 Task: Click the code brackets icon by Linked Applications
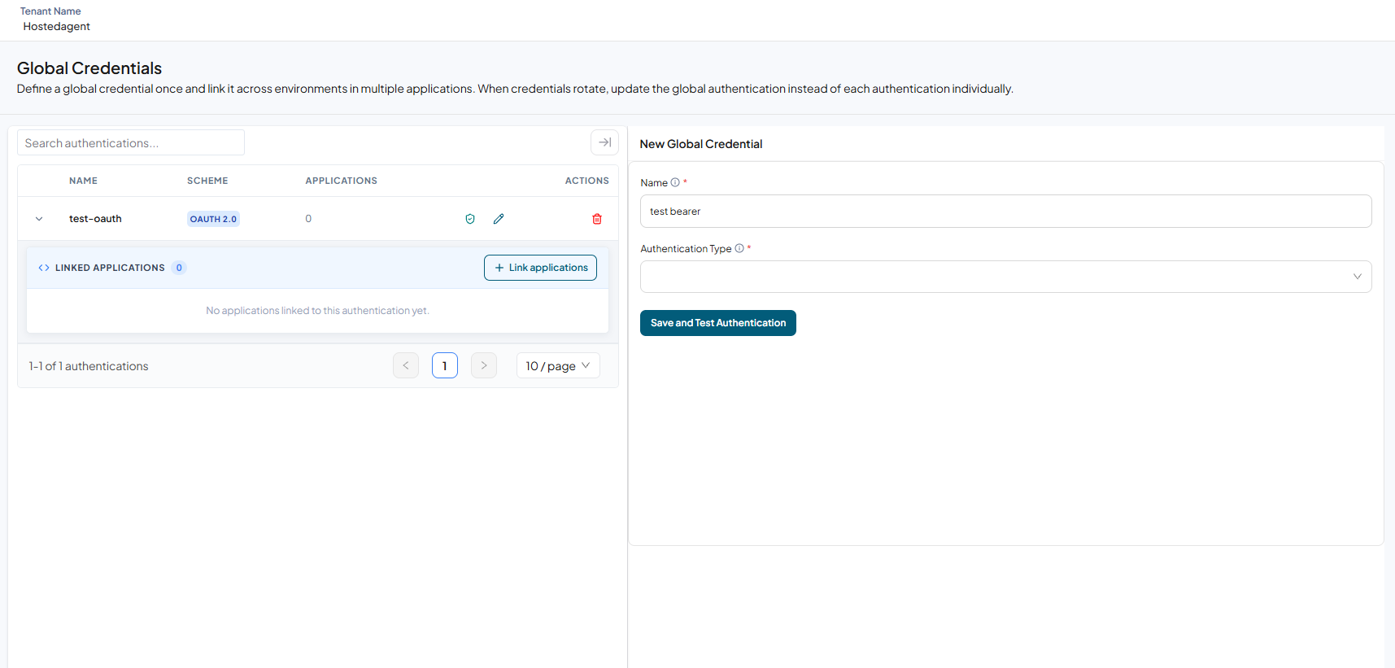pos(44,268)
